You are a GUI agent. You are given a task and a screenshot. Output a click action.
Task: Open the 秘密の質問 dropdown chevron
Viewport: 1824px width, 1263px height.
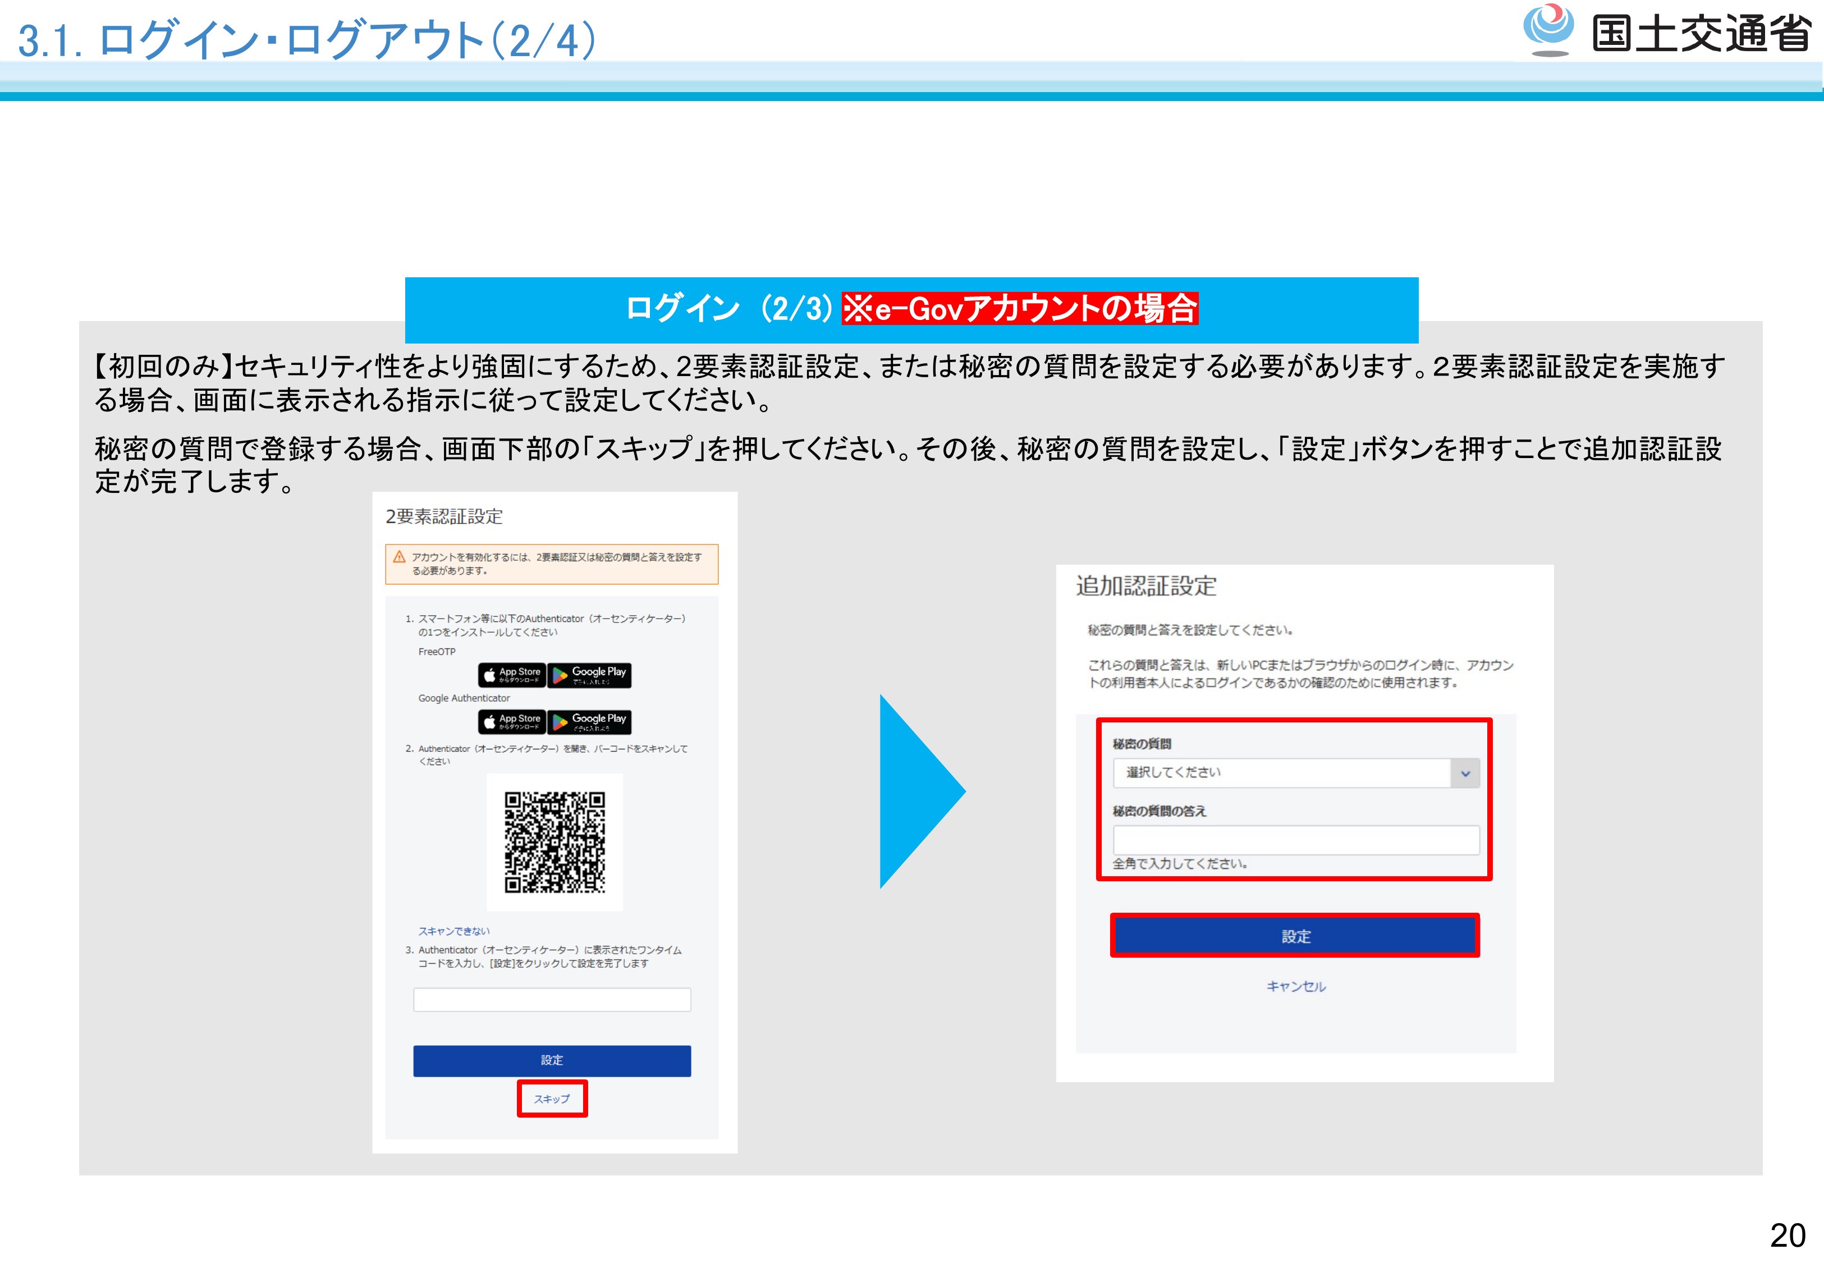[1465, 773]
